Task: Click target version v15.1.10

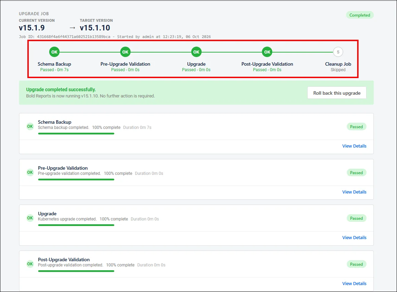Action: [95, 28]
